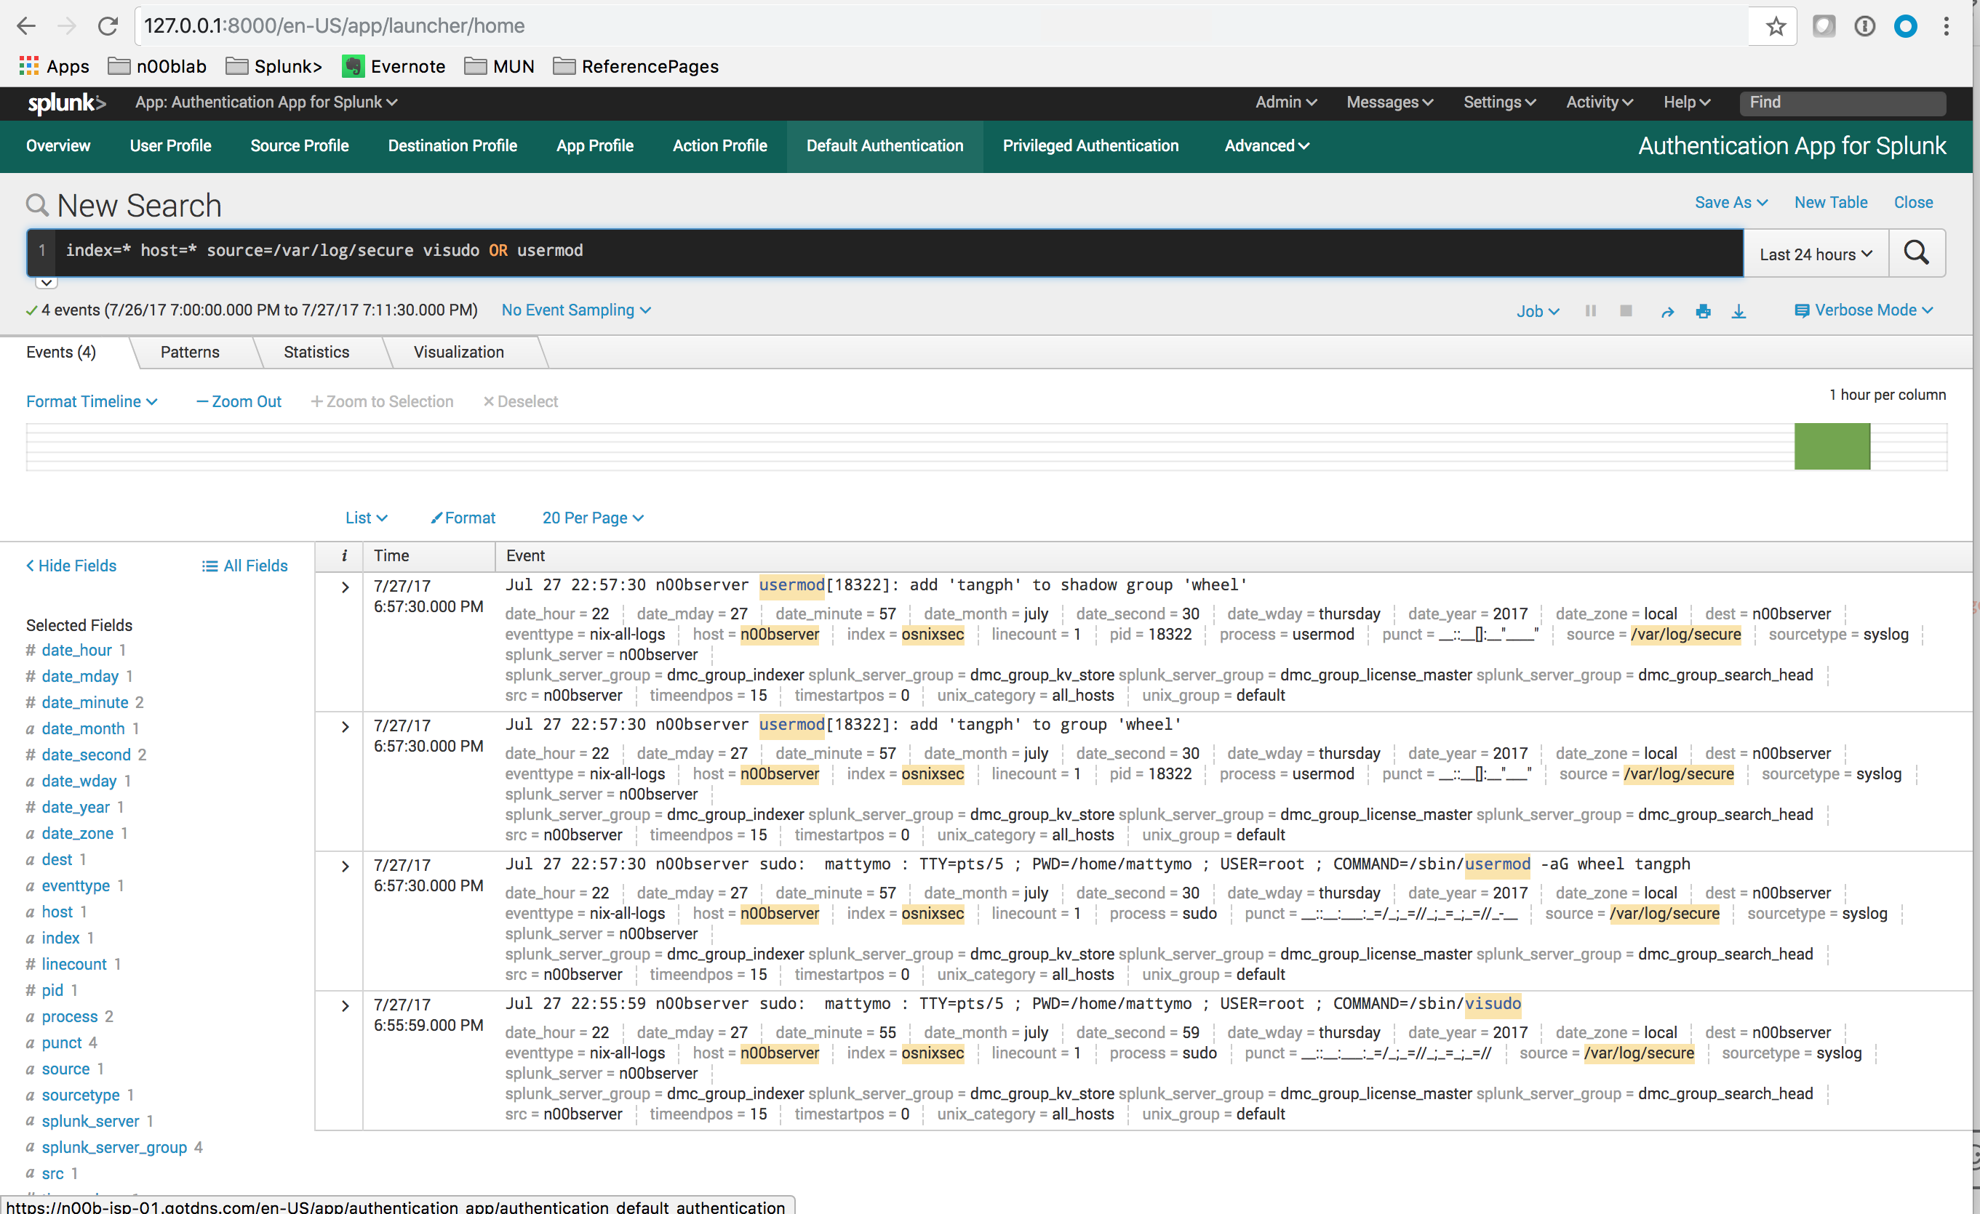Viewport: 1980px width, 1214px height.
Task: Open the Save As dropdown
Action: (1731, 201)
